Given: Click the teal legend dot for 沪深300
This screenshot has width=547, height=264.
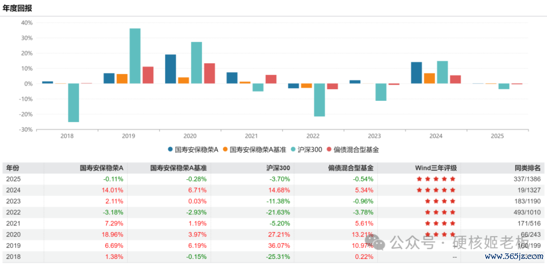Looking at the screenshot, I should (294, 149).
